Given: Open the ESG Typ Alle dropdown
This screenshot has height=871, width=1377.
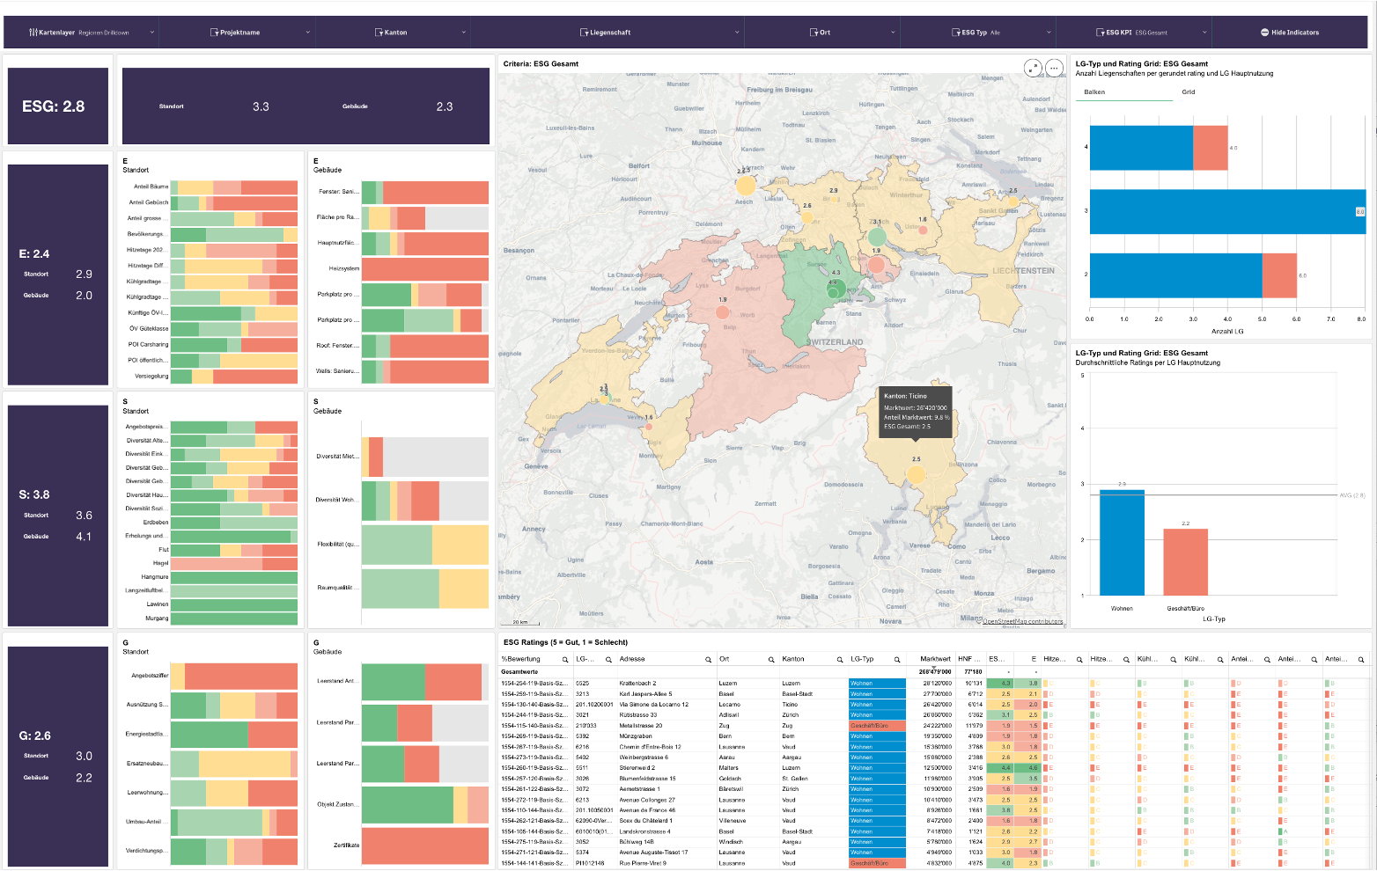Looking at the screenshot, I should click(x=977, y=33).
